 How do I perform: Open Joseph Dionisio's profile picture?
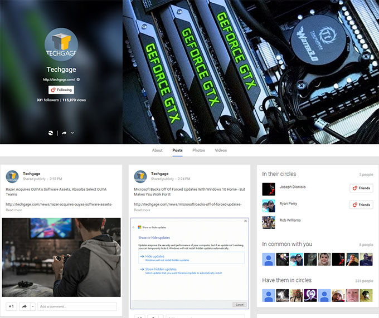pyautogui.click(x=269, y=189)
